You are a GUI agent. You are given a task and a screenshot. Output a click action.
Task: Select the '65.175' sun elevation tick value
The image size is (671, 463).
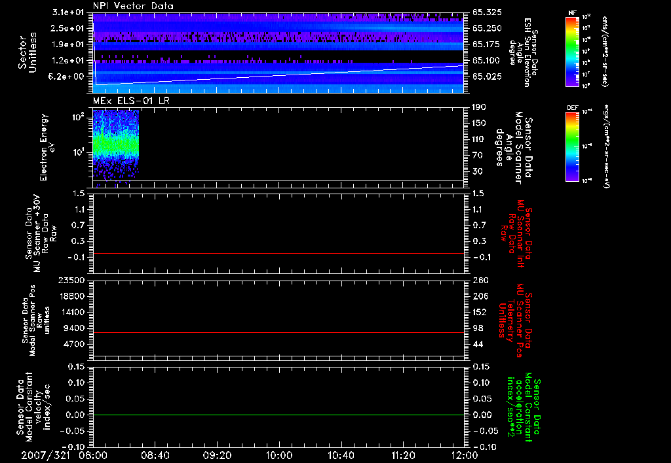pos(487,44)
